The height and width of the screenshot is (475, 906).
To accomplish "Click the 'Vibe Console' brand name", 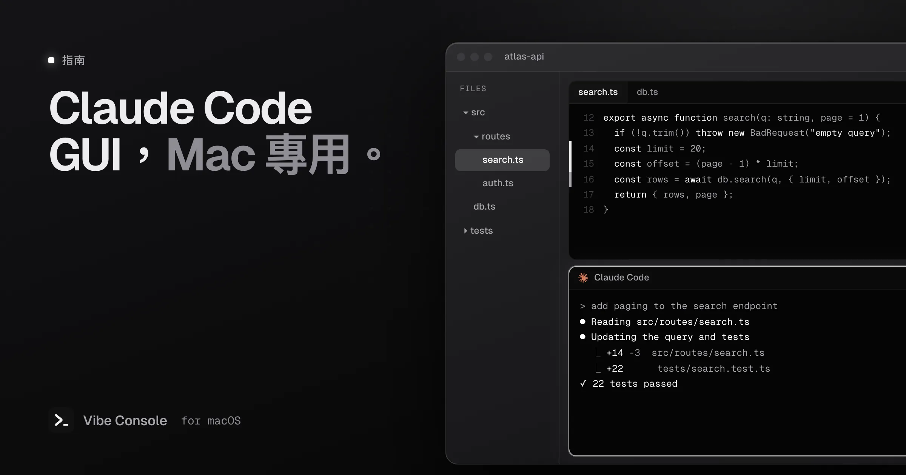I will tap(125, 420).
